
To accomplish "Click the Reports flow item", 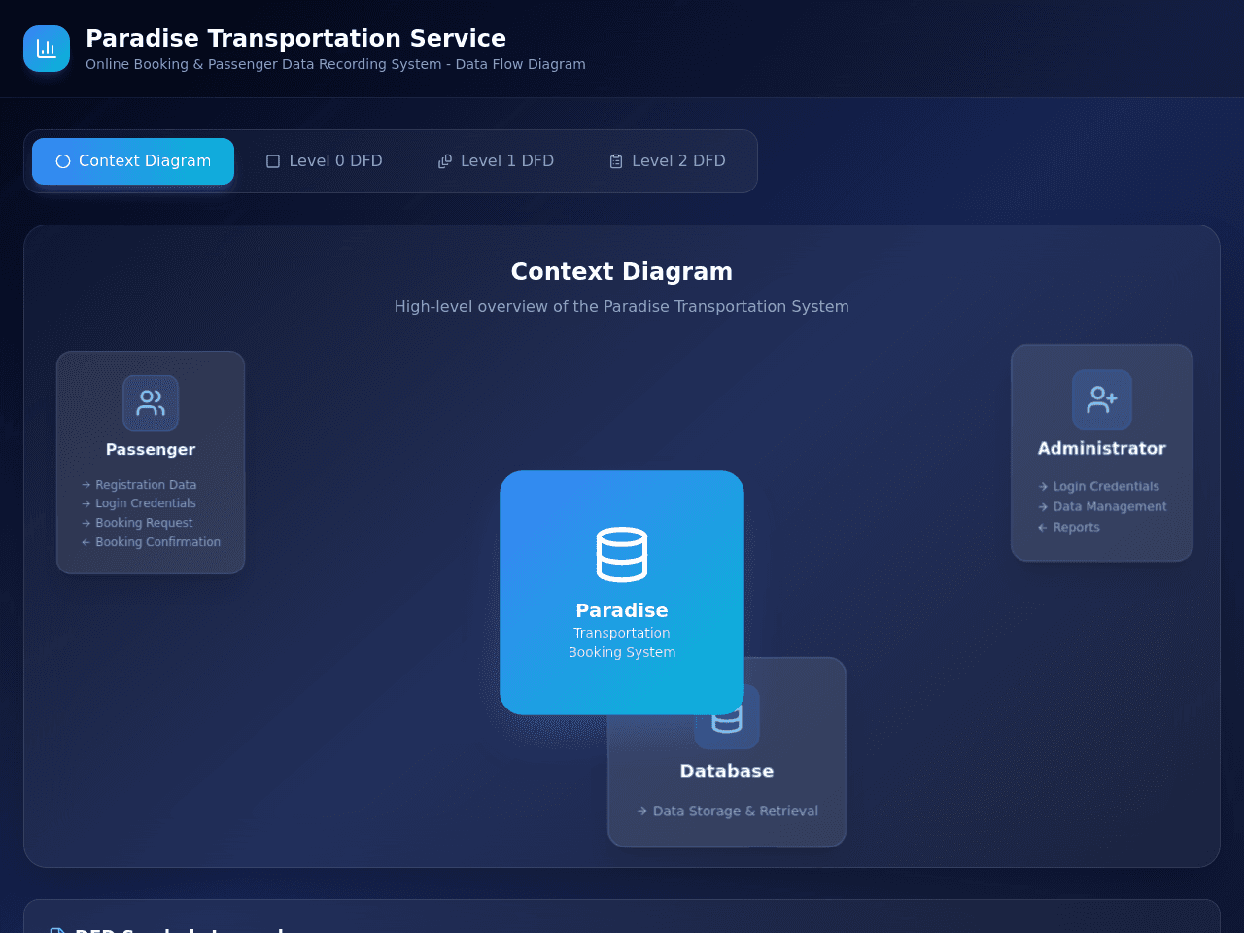I will [x=1069, y=528].
